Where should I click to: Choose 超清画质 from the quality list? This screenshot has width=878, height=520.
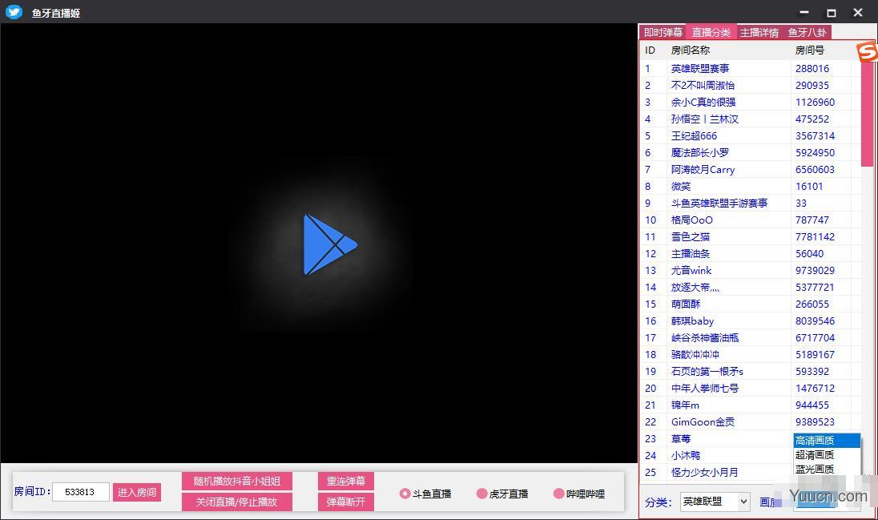coord(815,454)
